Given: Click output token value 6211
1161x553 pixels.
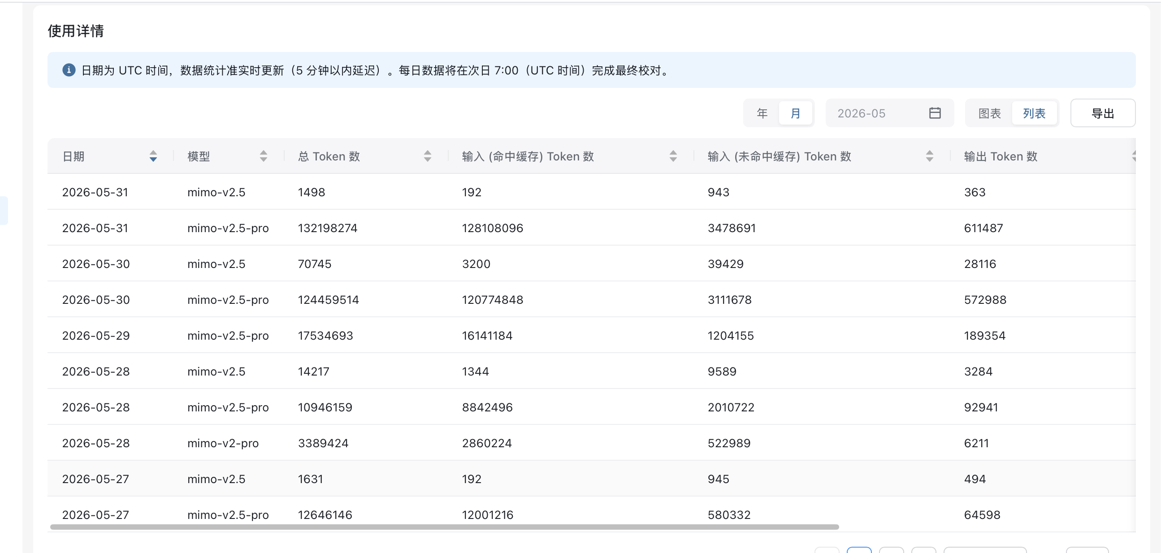Looking at the screenshot, I should (x=976, y=444).
